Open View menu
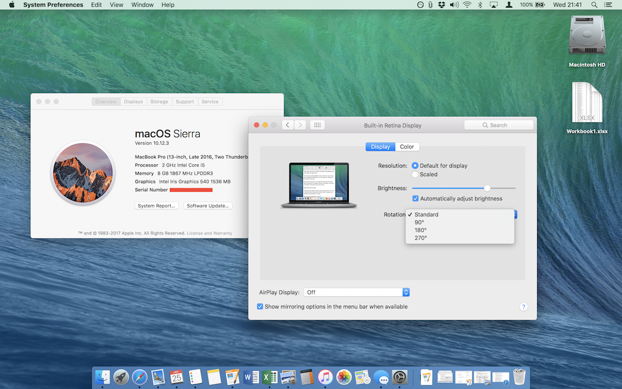Screen dimensions: 622x389 [x=116, y=5]
